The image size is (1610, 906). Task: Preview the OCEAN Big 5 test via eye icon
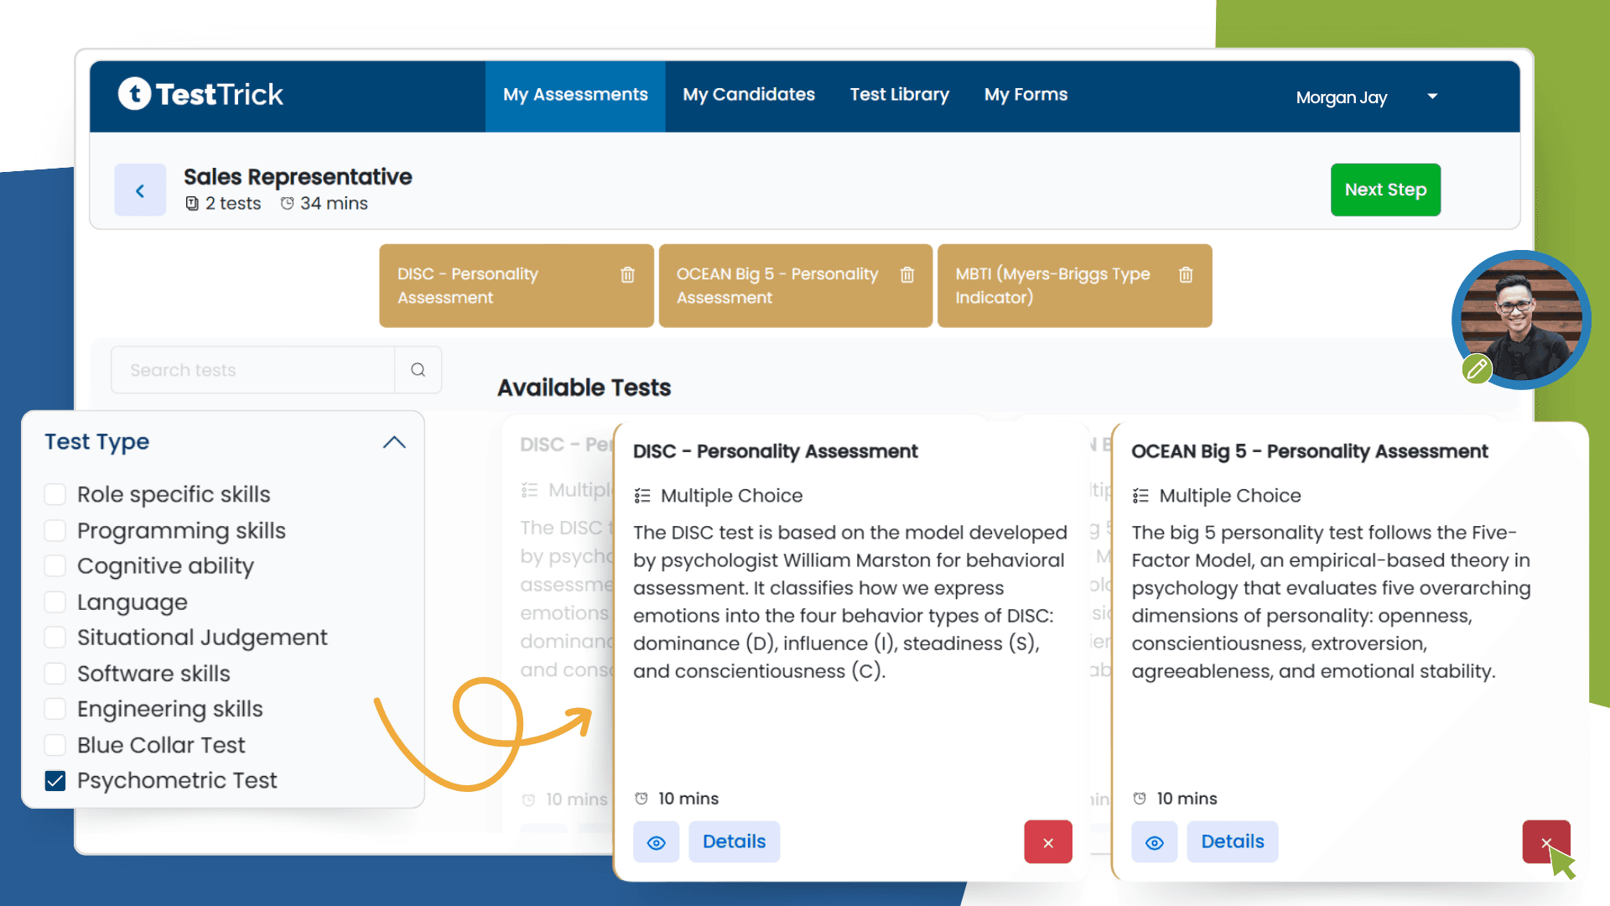1155,841
